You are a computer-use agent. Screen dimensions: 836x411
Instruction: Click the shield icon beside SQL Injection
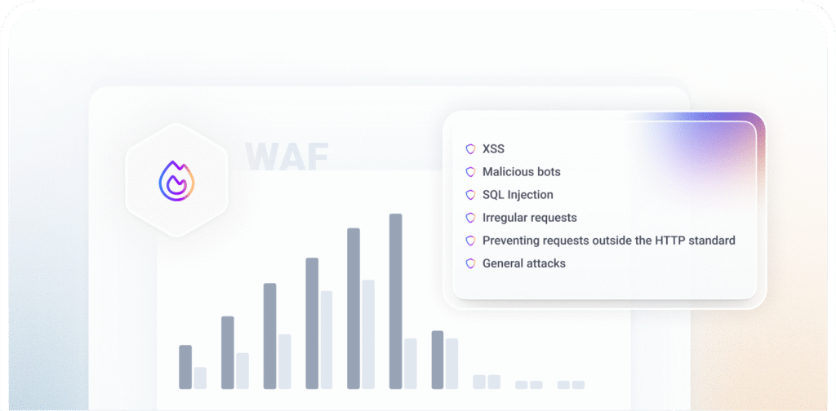point(470,195)
